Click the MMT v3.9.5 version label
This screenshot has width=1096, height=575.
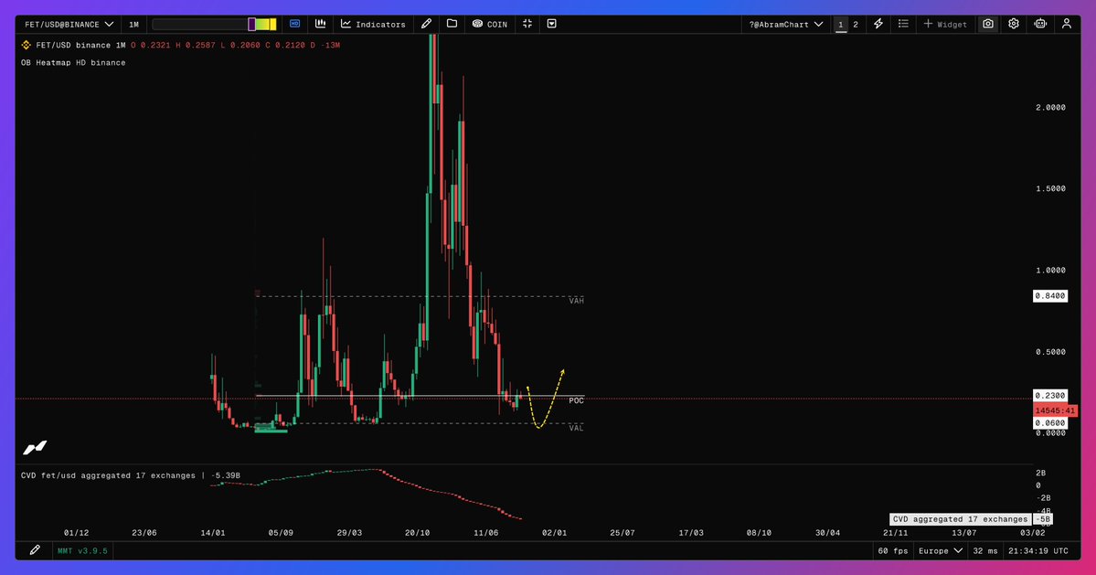pyautogui.click(x=82, y=550)
